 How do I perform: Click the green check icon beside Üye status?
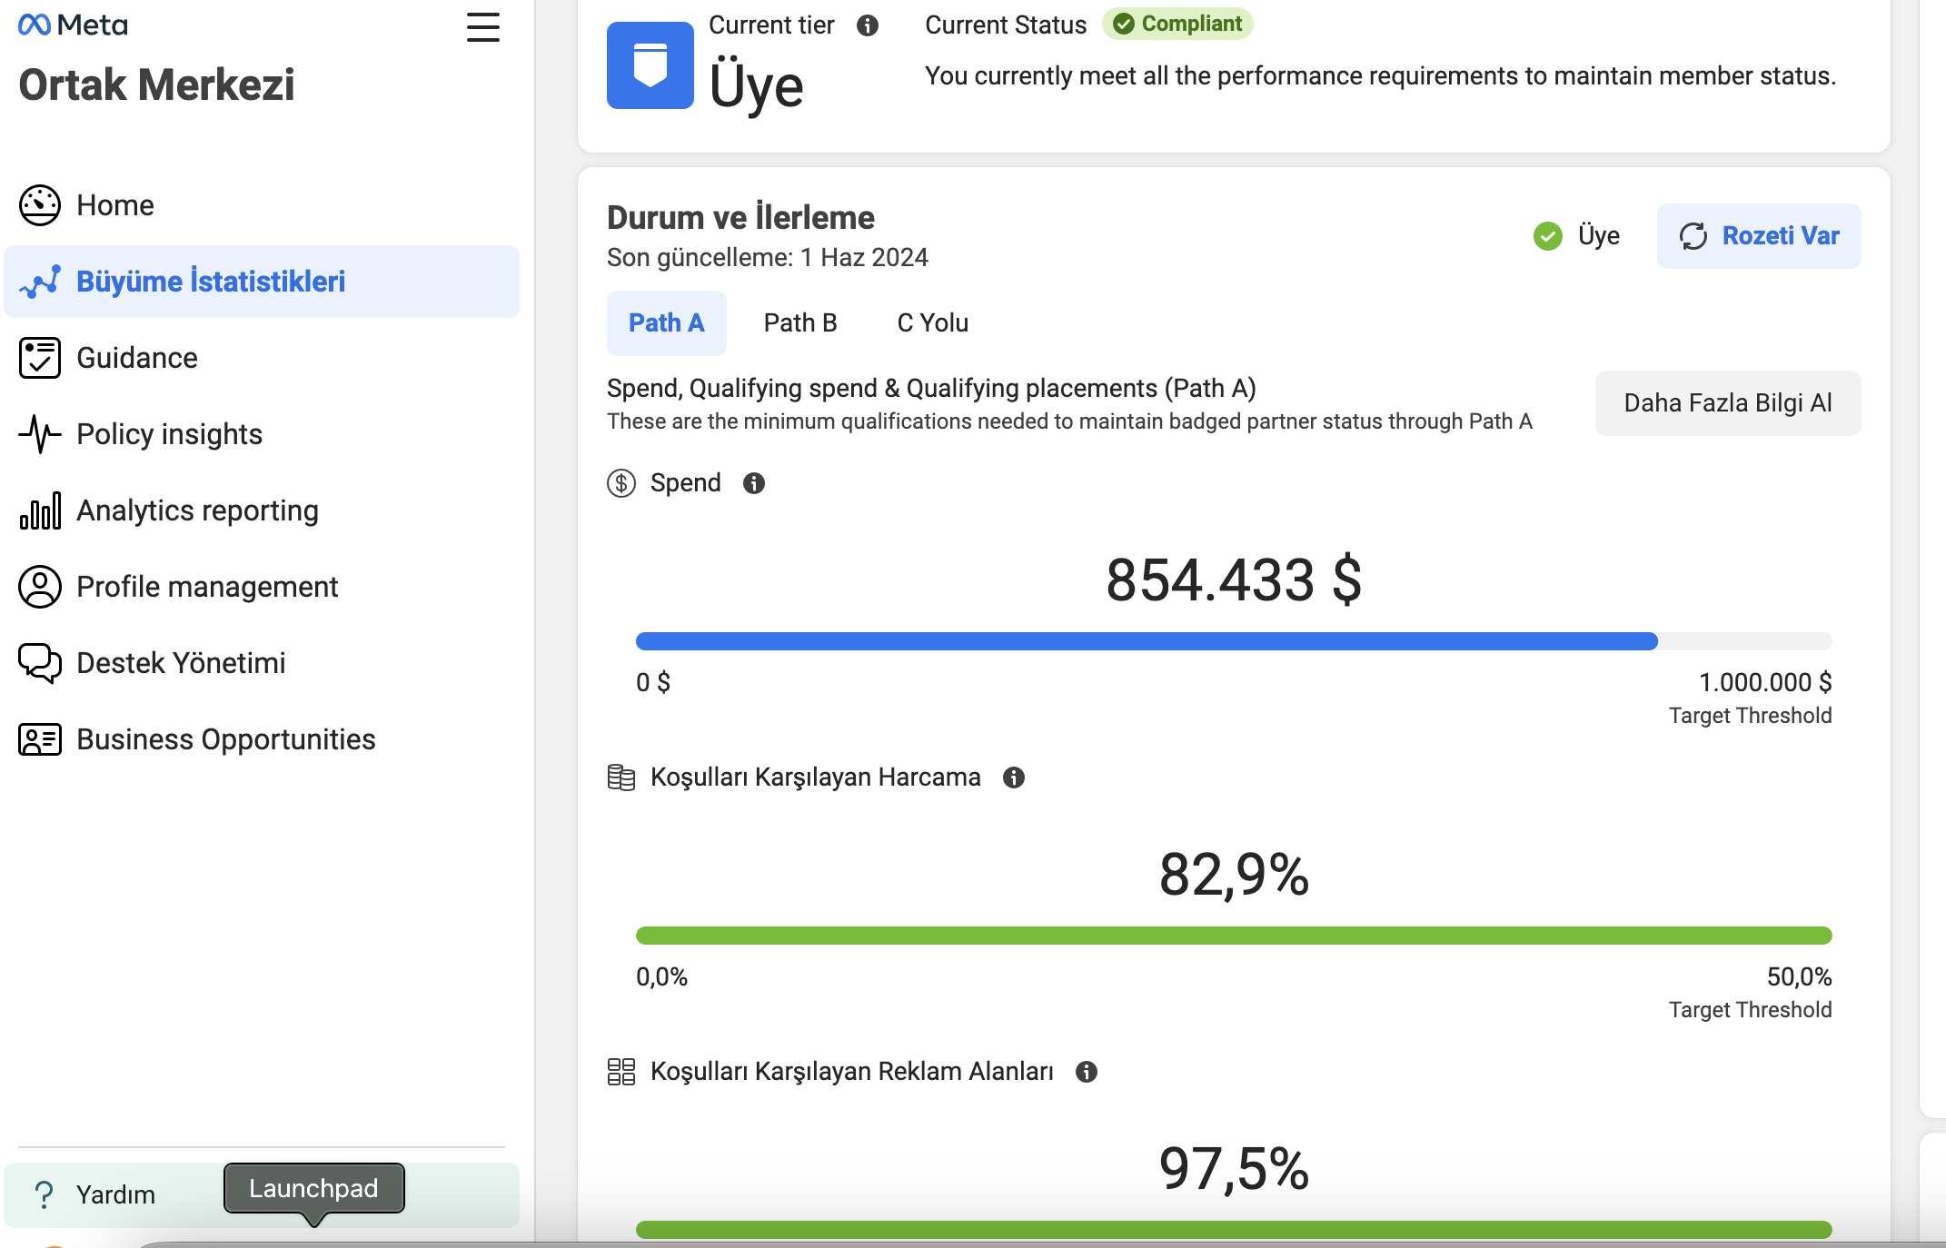click(x=1548, y=236)
